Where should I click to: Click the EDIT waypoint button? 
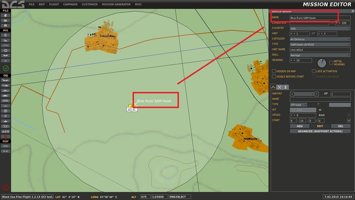click(320, 126)
